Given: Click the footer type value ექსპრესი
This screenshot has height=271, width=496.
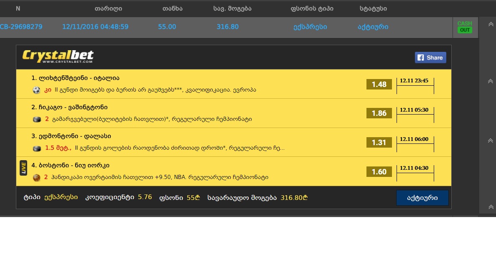Looking at the screenshot, I should [61, 197].
